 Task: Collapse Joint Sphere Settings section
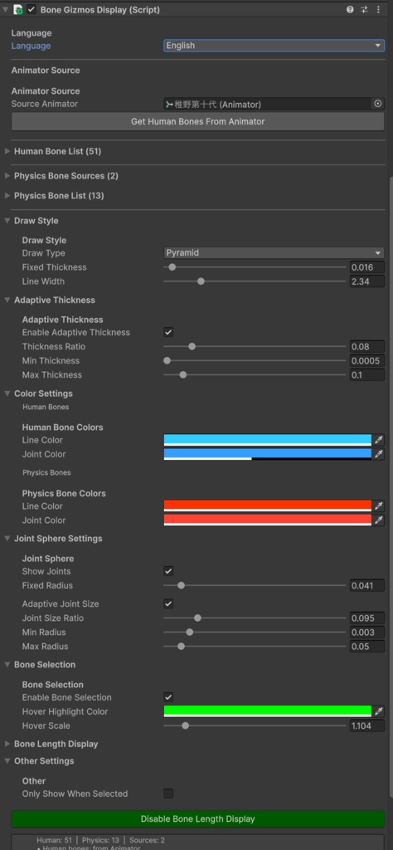[7, 538]
